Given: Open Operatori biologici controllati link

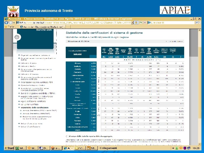Looking at the screenshot, I should tap(33, 85).
